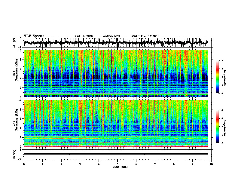Click the ch.2 "Frequency (kHz)" axis label
This screenshot has width=238, height=184.
tap(17, 120)
